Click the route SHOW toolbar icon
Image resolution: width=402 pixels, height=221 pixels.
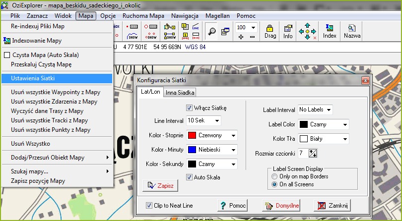point(170,36)
